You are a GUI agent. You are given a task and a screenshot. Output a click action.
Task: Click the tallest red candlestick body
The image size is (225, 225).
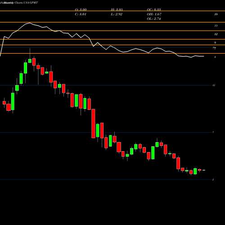coord(93,123)
